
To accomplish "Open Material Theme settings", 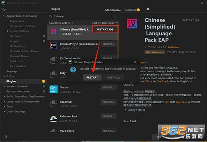I will click(x=19, y=56).
